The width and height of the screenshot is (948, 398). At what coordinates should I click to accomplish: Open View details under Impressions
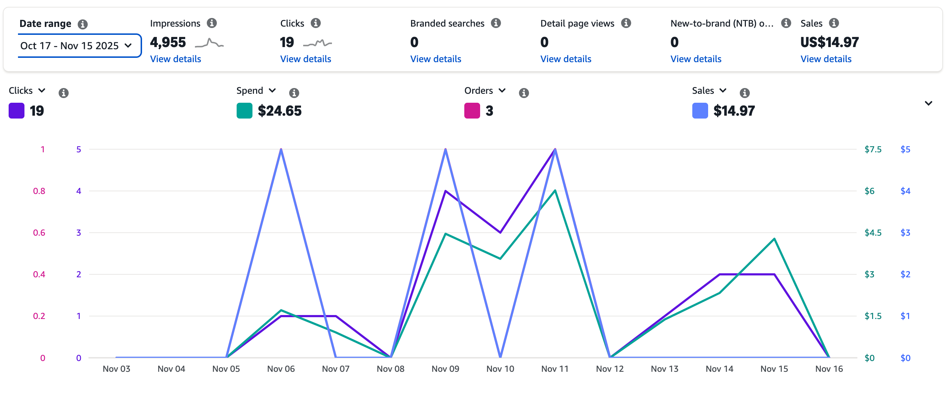coord(176,59)
